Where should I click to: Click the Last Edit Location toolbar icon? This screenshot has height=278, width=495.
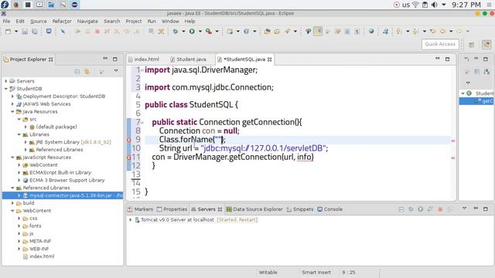[x=433, y=31]
